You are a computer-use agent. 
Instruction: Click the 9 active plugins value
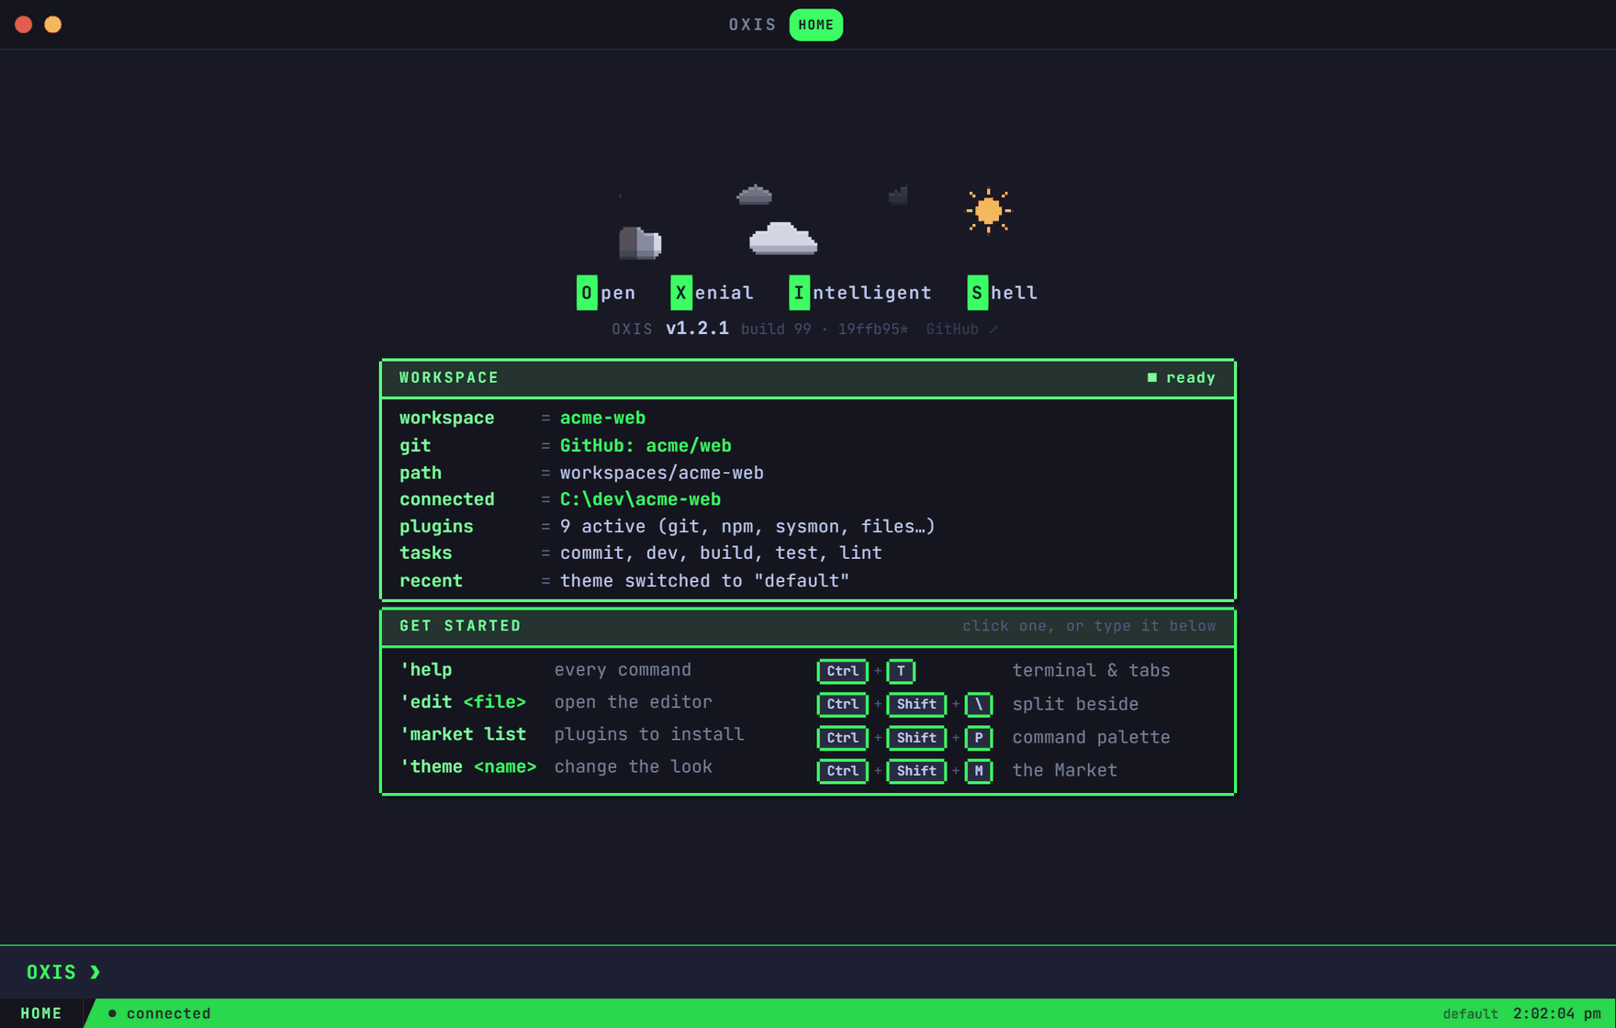click(747, 526)
